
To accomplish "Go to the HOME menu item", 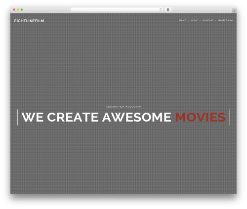I will (194, 20).
